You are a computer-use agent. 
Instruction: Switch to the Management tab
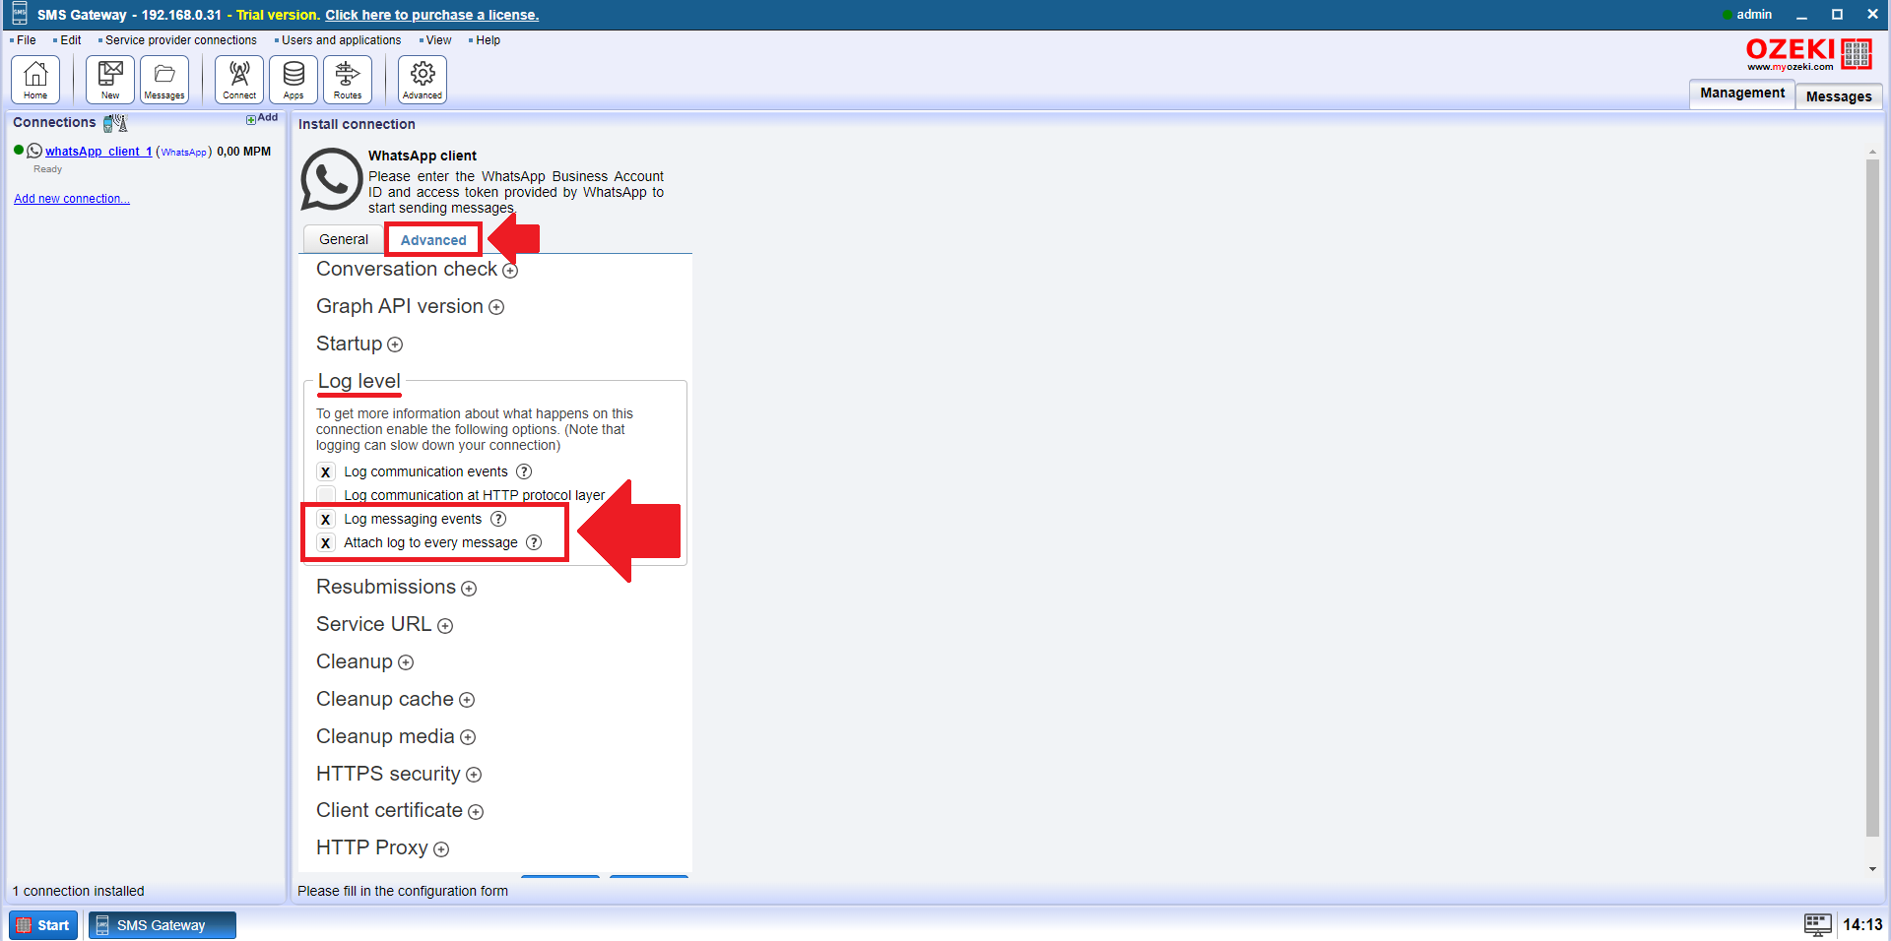[x=1741, y=93]
